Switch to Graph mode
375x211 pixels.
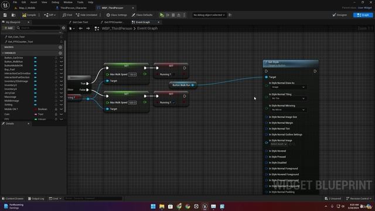click(363, 15)
